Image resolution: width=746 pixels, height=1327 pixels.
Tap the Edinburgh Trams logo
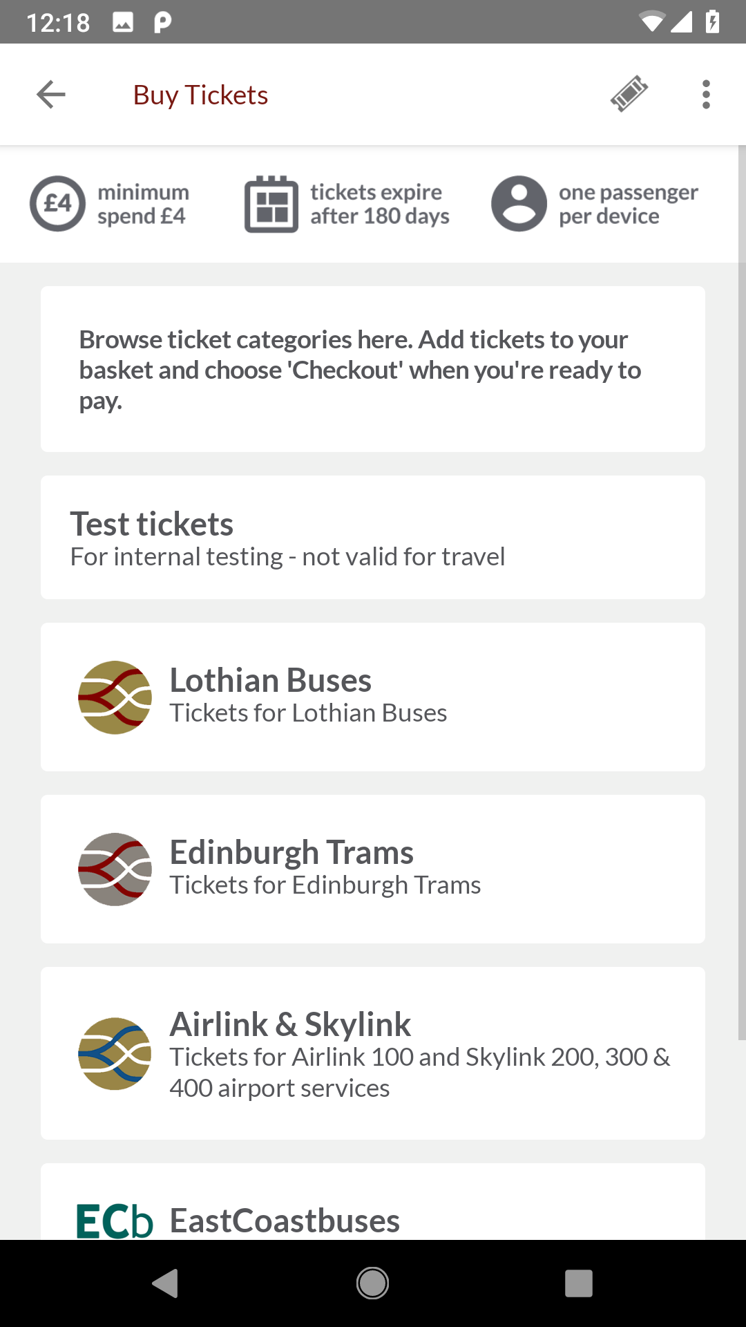point(115,869)
